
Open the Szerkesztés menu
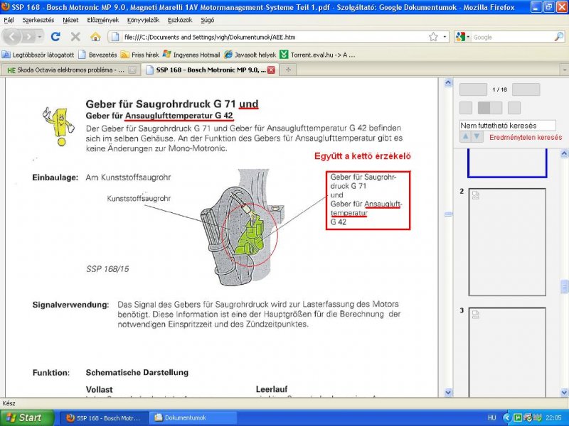(x=38, y=20)
